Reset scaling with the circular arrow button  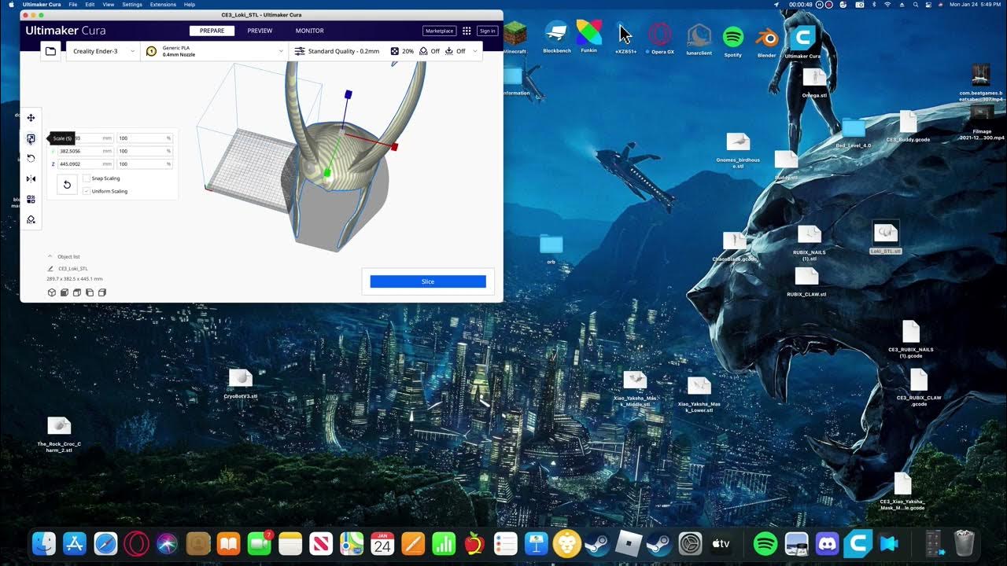(x=67, y=185)
